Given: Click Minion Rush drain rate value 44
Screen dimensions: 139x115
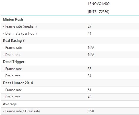Looking at the screenshot, I should tap(89, 34).
